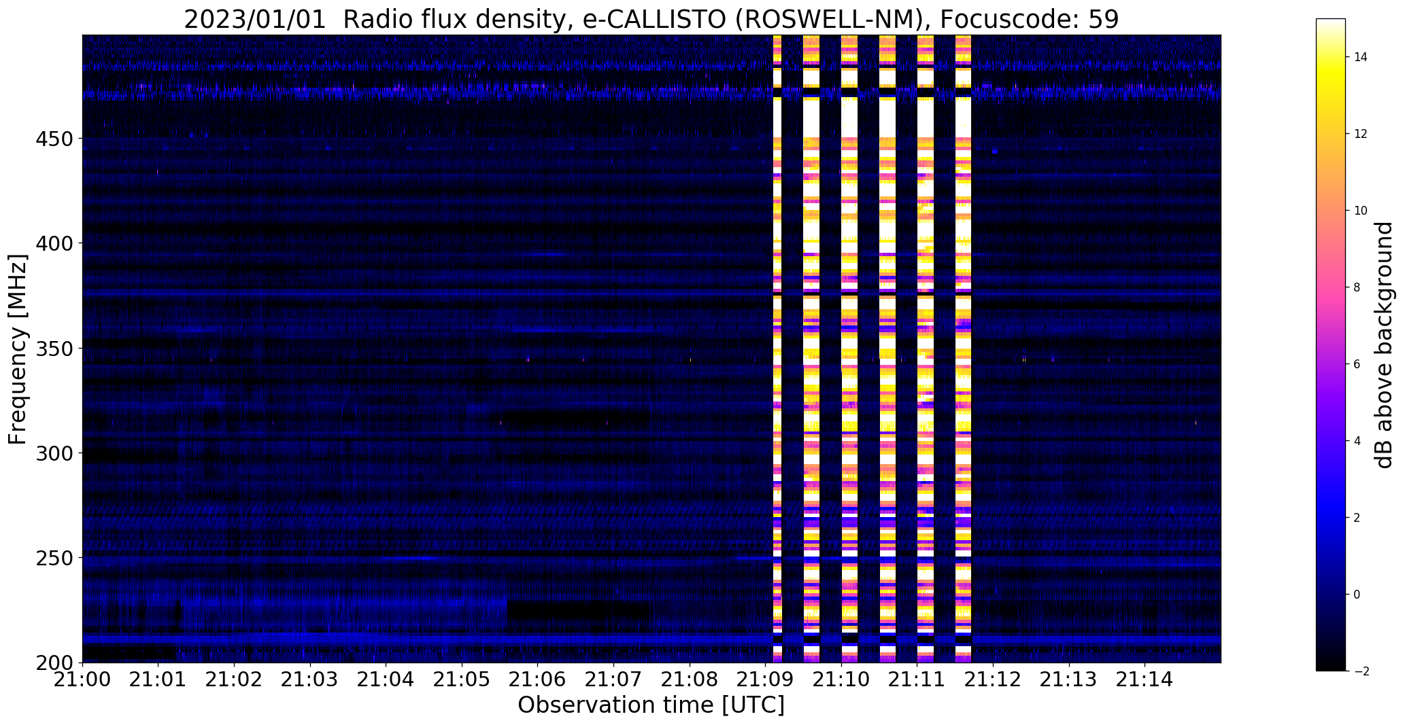Click the 21:07 time tick label
Viewport: 1405px width, 725px height.
(613, 679)
